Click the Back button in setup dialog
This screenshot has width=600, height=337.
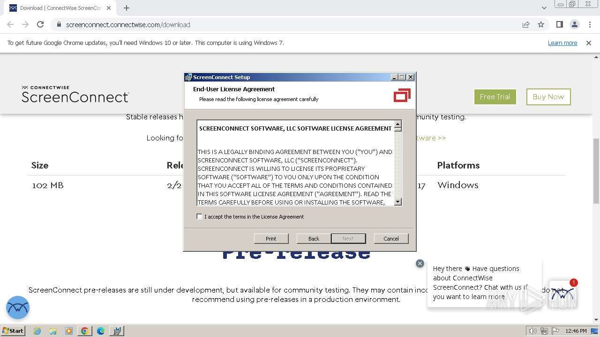314,239
